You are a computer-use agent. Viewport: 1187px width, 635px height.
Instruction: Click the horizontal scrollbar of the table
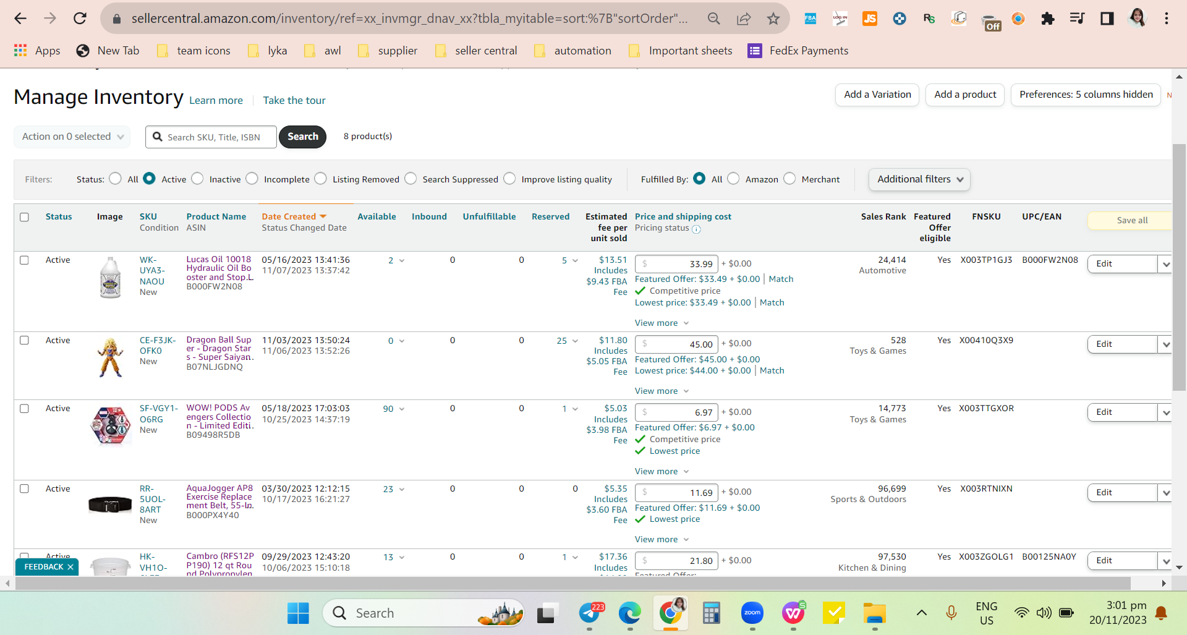(572, 583)
